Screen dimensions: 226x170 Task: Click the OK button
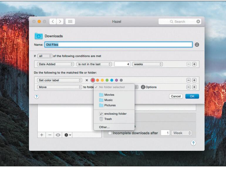tap(192, 96)
